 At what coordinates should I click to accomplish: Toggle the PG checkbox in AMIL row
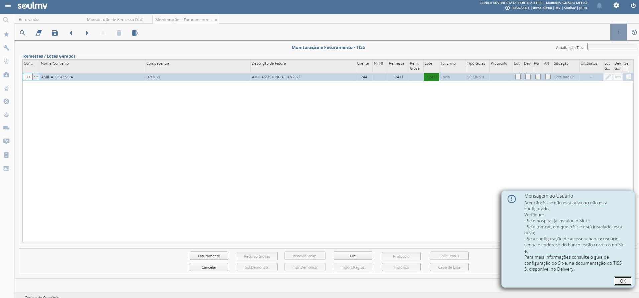[x=538, y=77]
